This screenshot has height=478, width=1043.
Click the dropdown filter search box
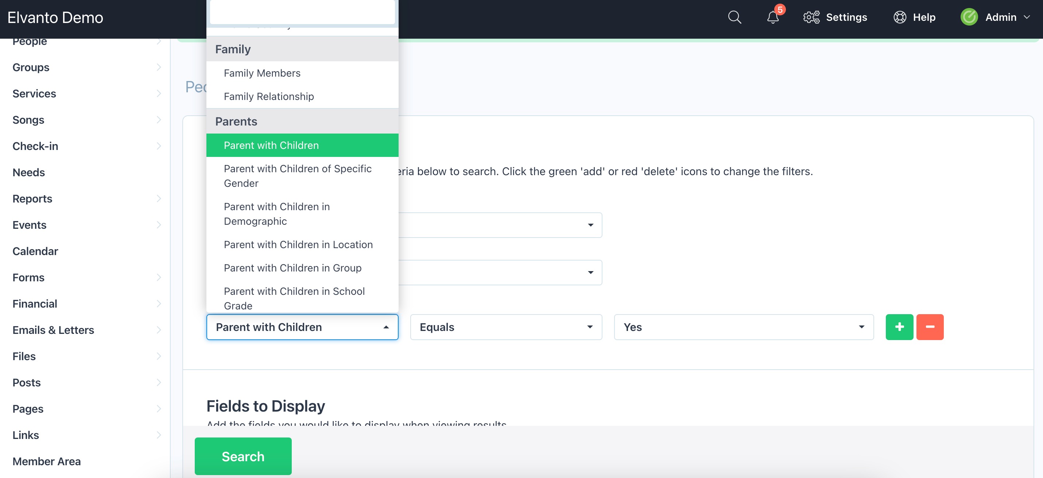point(302,12)
